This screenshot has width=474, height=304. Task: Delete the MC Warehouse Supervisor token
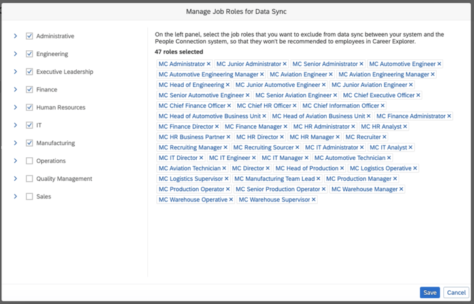(314, 200)
